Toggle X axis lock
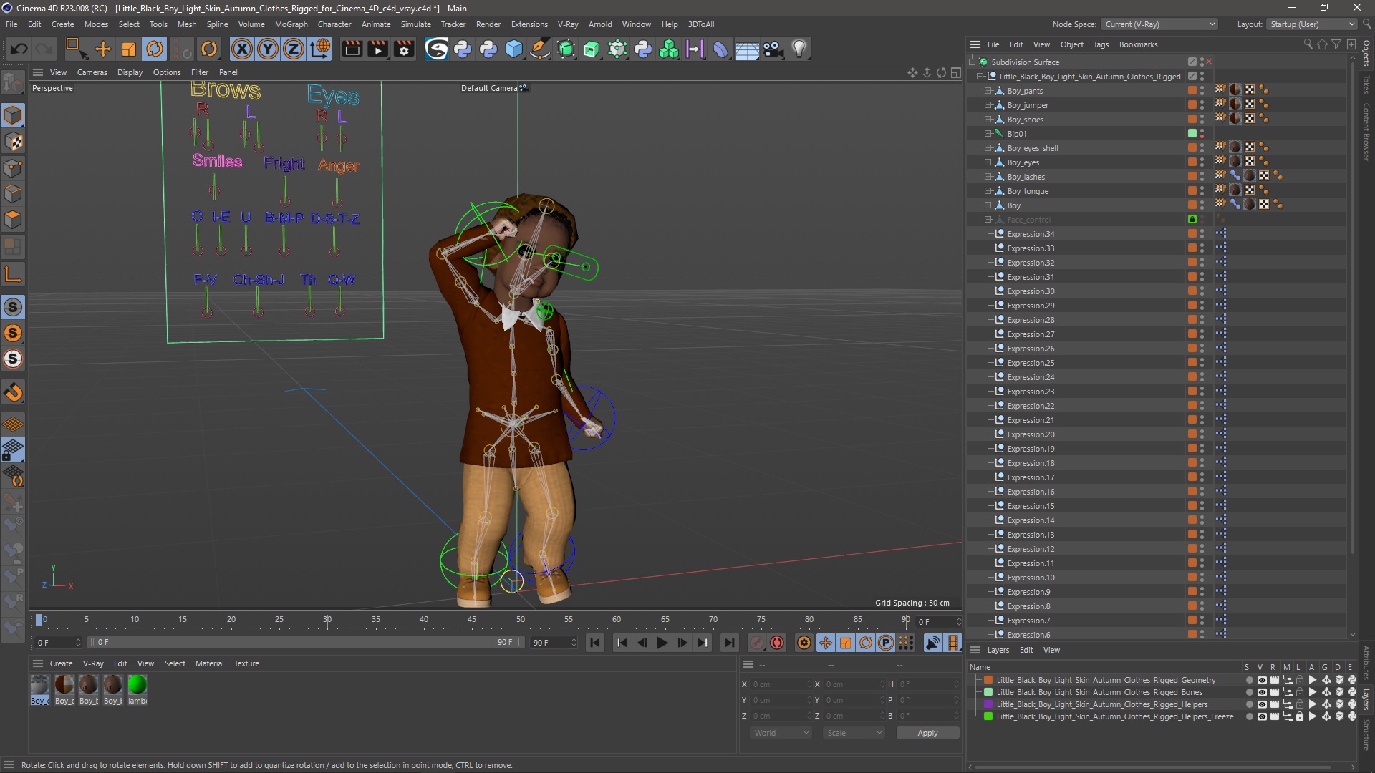This screenshot has height=773, width=1375. (242, 49)
